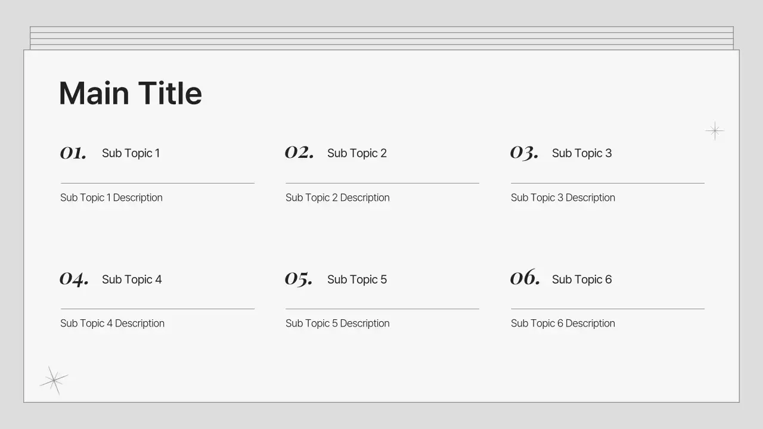The height and width of the screenshot is (429, 763).
Task: Click the Sub Topic 5 Description text
Action: [x=337, y=324]
